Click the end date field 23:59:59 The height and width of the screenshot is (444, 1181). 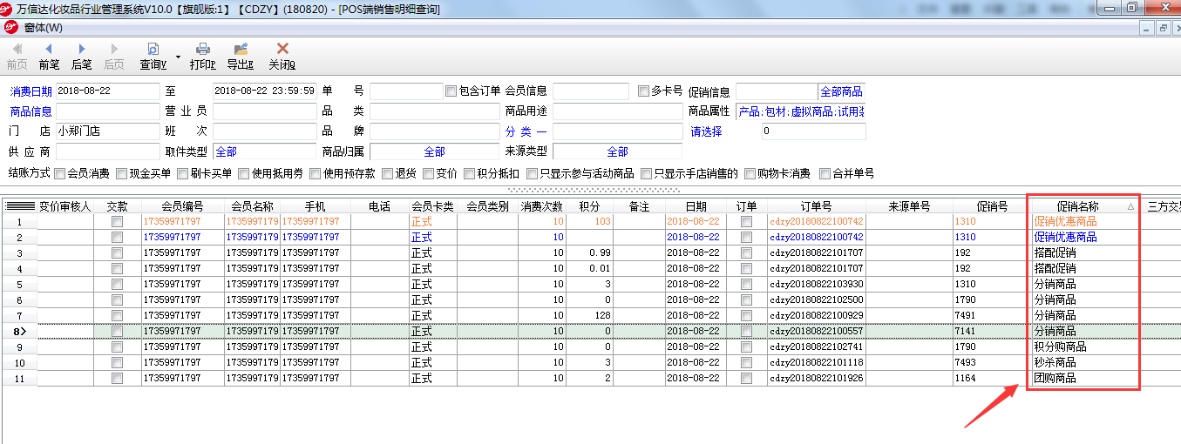[265, 91]
